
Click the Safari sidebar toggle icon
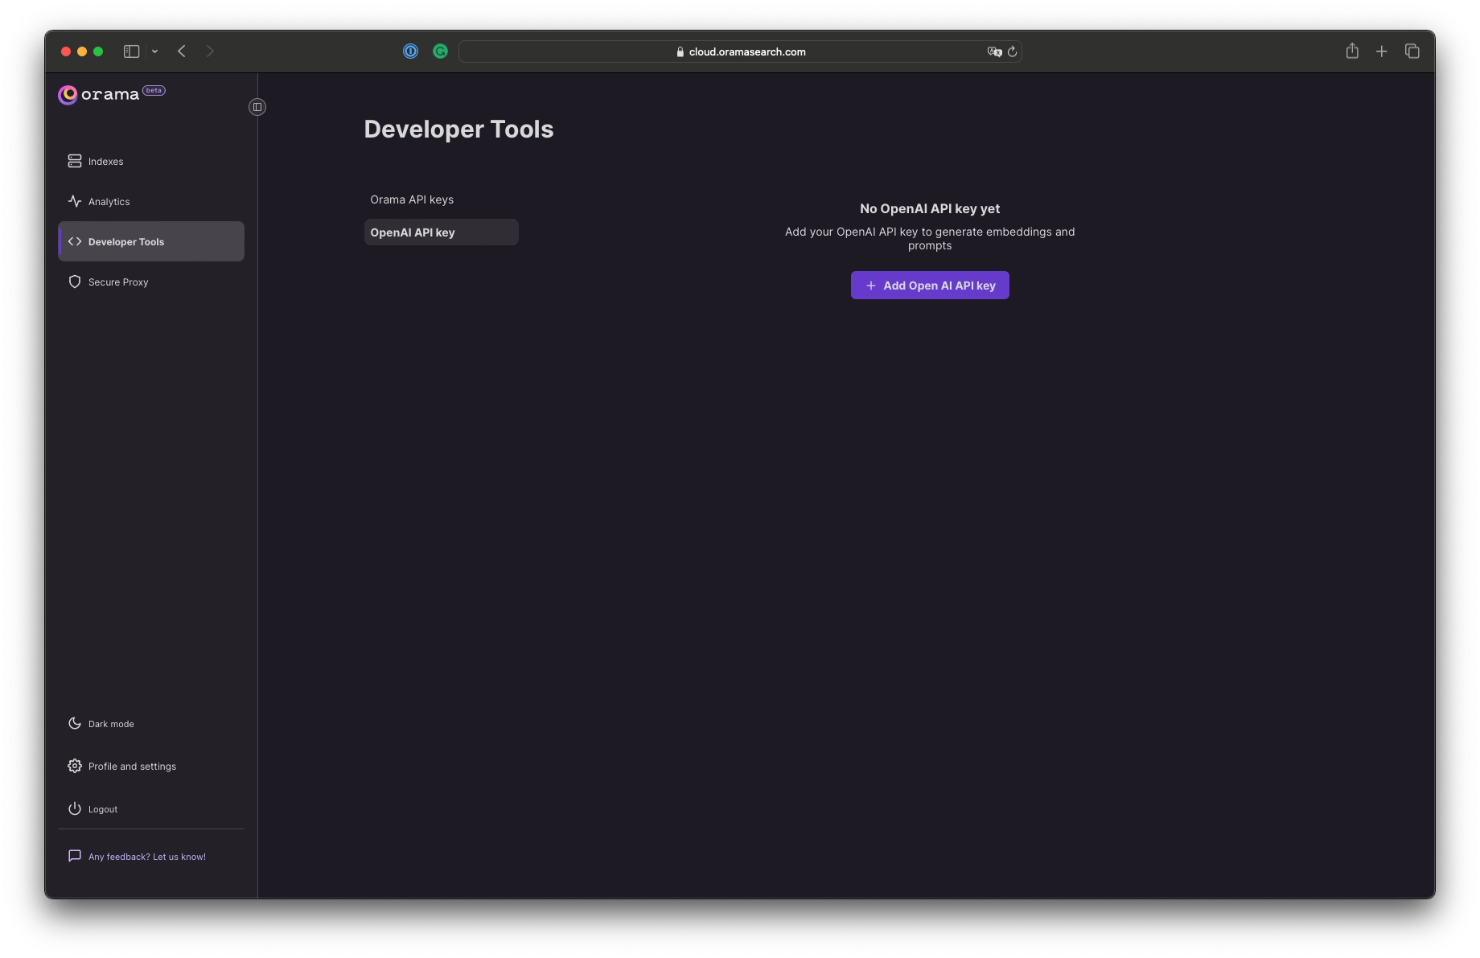pyautogui.click(x=132, y=51)
